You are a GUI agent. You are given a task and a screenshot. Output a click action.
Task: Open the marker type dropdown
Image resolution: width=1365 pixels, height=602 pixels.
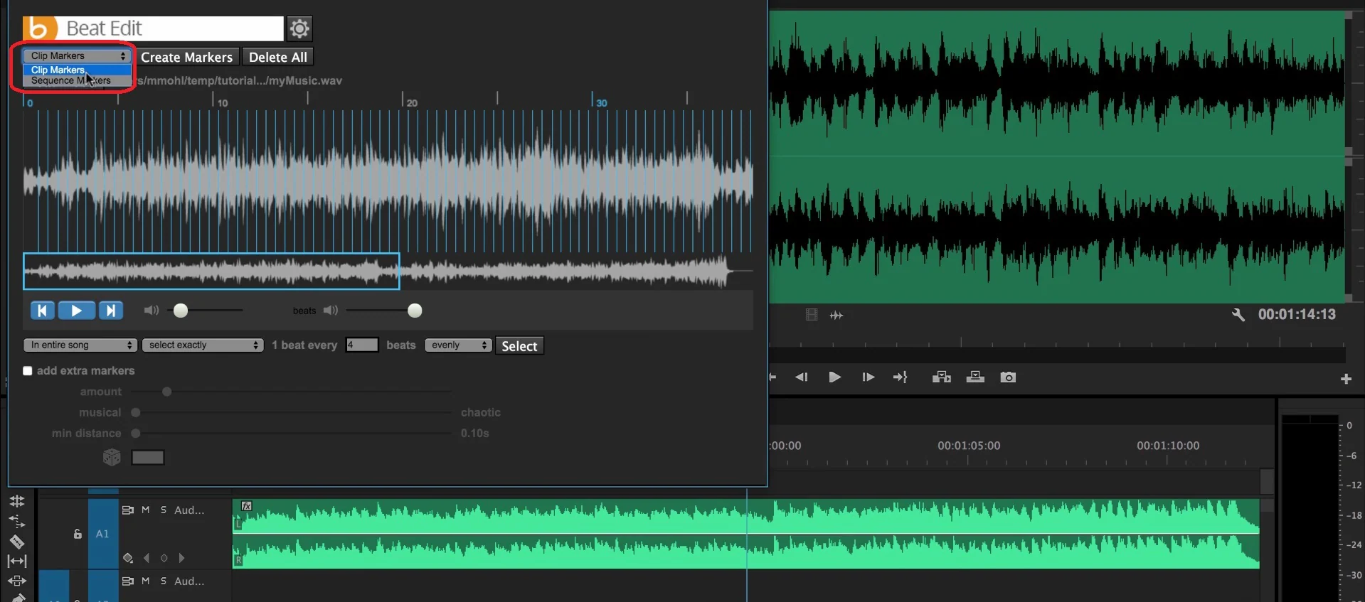tap(78, 55)
